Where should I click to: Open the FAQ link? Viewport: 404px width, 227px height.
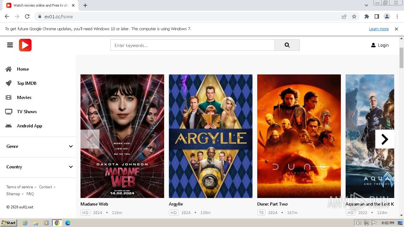(x=30, y=194)
